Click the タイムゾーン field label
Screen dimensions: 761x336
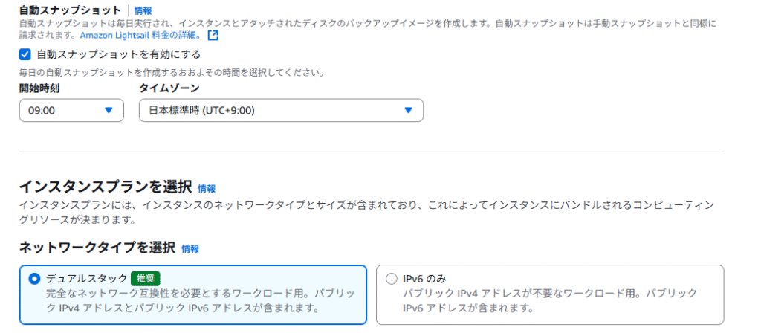pos(169,88)
